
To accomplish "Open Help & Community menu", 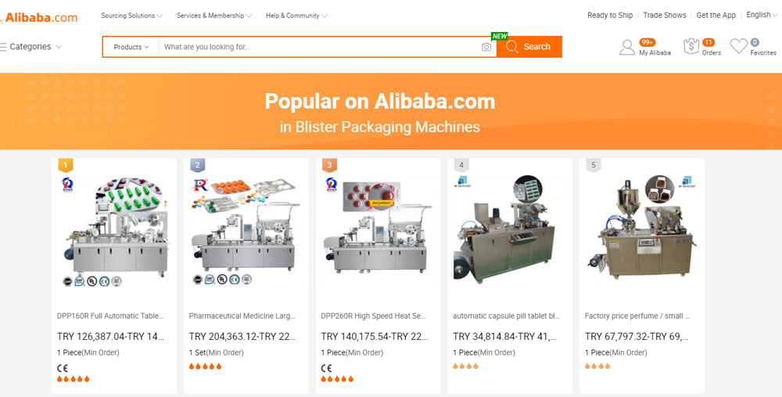I will coord(296,16).
